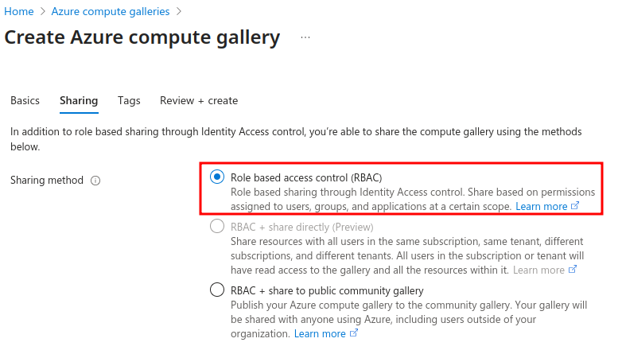Click external link icon after RBAC Learn more

(x=575, y=207)
